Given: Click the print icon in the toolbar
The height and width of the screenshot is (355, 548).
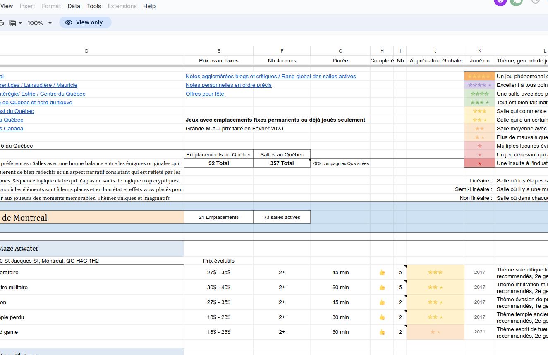Looking at the screenshot, I should tap(1, 23).
